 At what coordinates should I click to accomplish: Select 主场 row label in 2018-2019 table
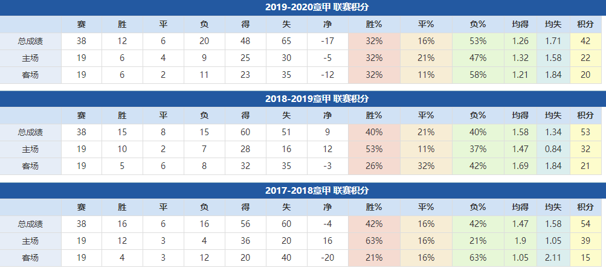pos(30,149)
